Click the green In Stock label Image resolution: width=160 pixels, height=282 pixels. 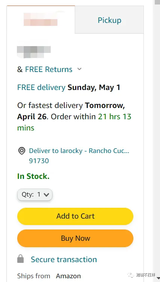[x=33, y=176]
